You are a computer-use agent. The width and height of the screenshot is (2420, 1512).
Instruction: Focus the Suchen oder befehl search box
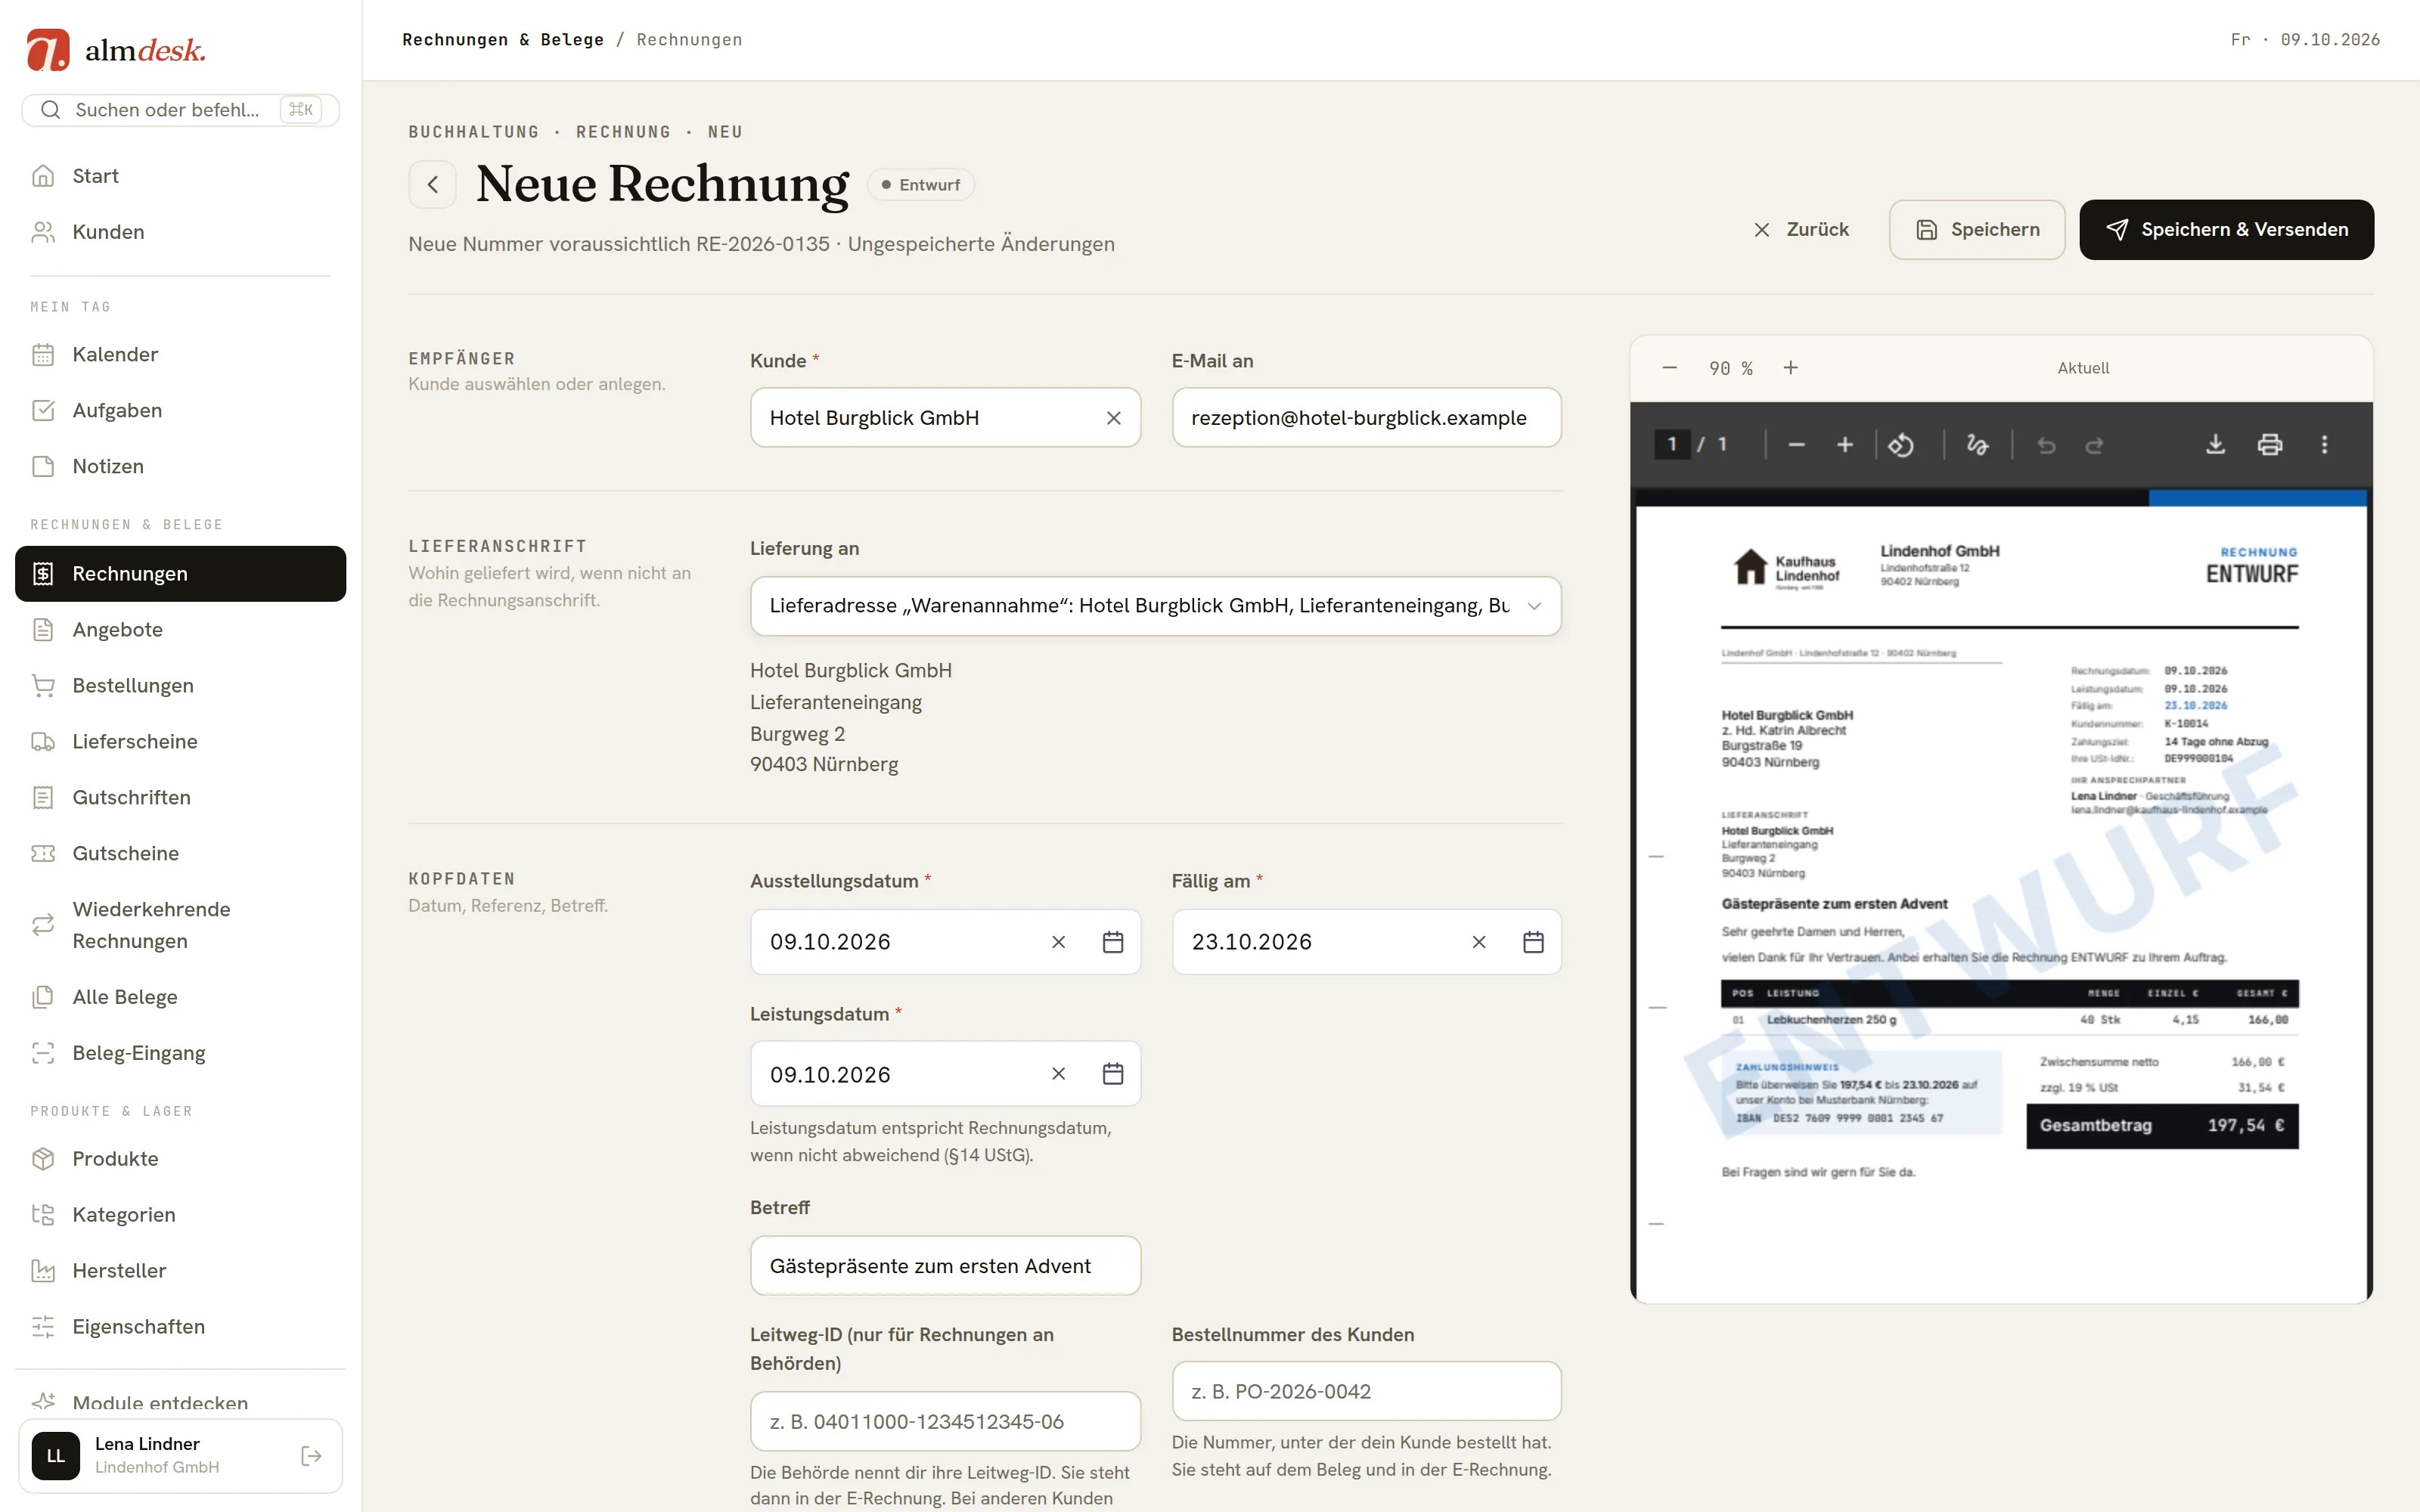point(180,110)
